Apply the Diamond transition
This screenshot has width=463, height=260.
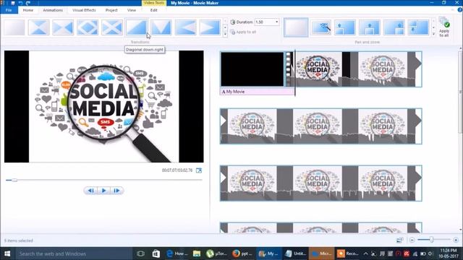88,27
